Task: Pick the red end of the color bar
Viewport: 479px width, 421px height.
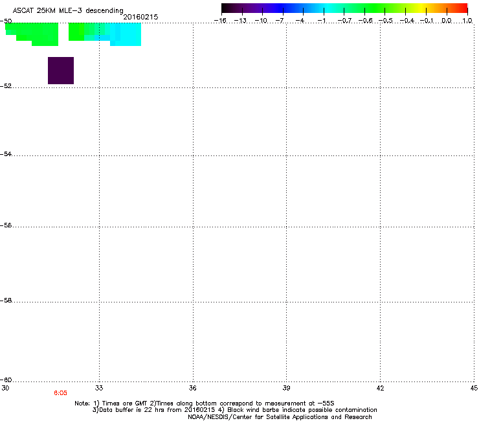Action: click(462, 8)
